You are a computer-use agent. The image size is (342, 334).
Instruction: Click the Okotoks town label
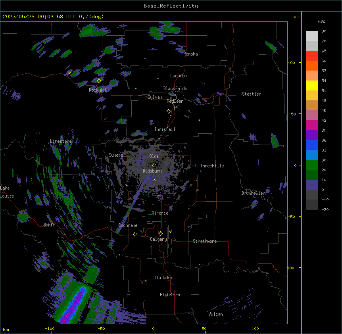click(163, 278)
